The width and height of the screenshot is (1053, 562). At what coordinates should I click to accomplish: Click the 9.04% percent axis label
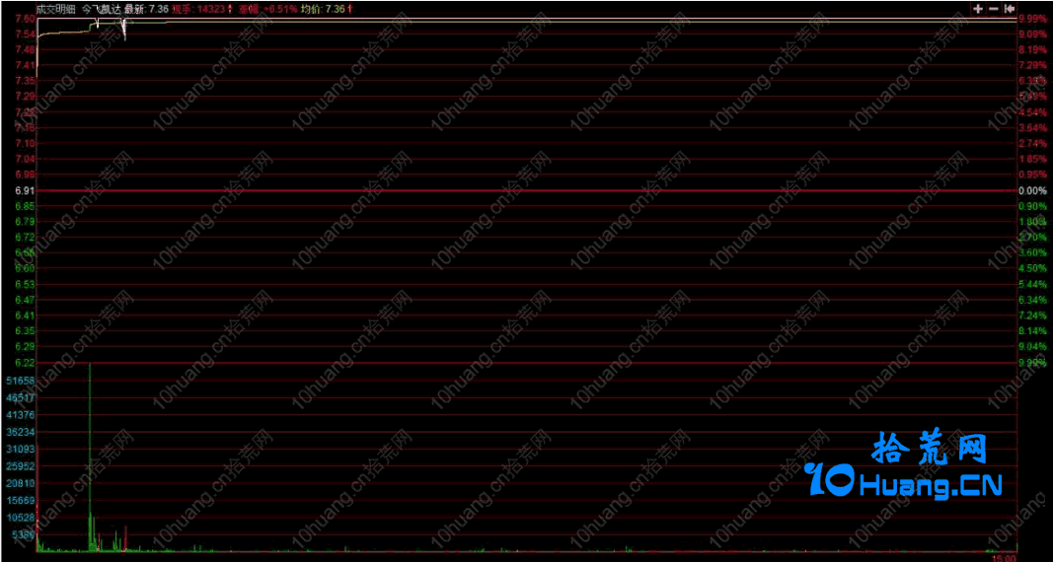[1033, 347]
